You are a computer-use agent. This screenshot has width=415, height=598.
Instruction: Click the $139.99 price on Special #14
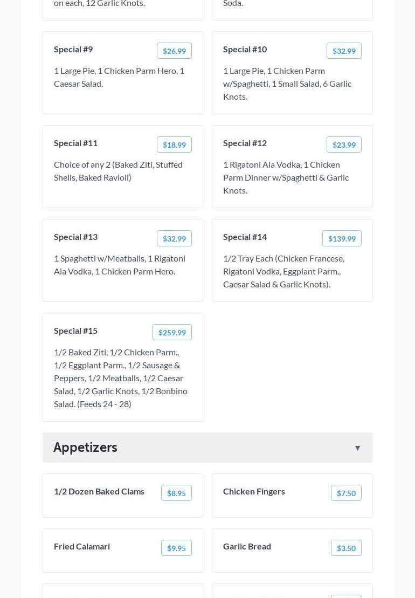pos(342,239)
